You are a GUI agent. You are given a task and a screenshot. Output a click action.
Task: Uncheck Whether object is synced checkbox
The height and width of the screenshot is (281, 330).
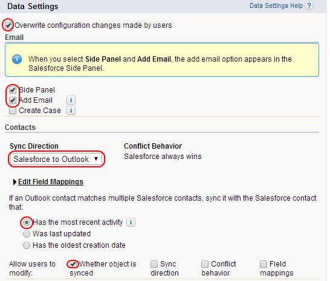(x=73, y=264)
